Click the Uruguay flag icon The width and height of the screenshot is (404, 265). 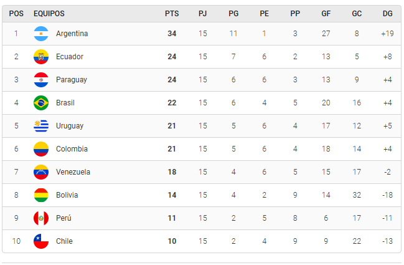point(41,126)
